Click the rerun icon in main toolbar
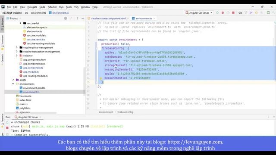Image resolution: width=276 pixels, height=155 pixels. coord(217,12)
